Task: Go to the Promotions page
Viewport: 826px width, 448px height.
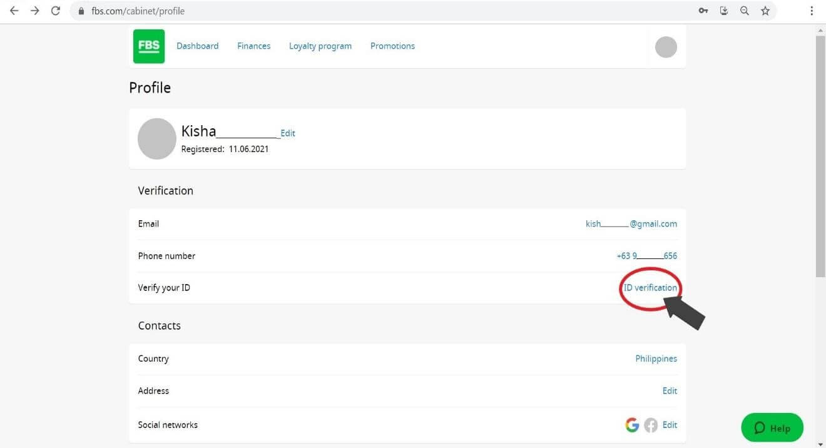Action: pyautogui.click(x=392, y=46)
